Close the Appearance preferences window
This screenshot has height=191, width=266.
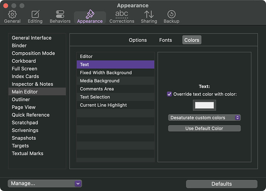tap(6, 6)
